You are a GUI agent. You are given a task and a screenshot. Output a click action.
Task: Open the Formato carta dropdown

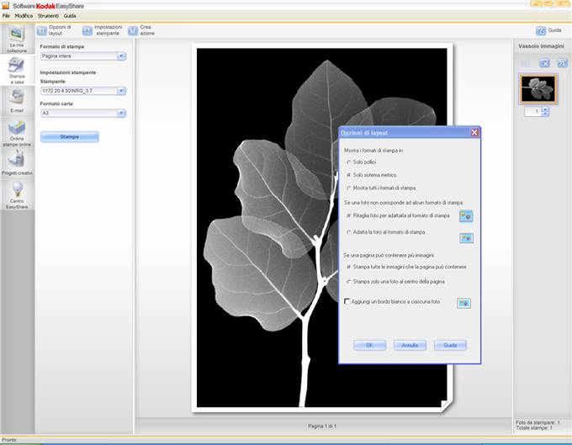pyautogui.click(x=121, y=113)
